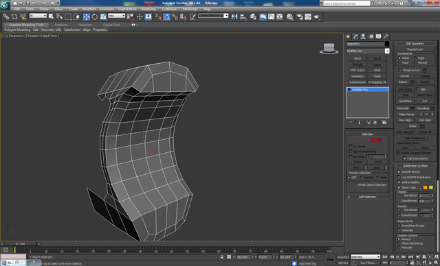
Task: Click the Repeat Last button
Action: point(415,49)
